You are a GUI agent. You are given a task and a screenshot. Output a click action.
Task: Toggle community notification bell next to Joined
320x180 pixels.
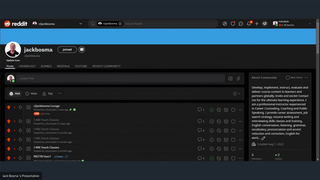coord(81,49)
